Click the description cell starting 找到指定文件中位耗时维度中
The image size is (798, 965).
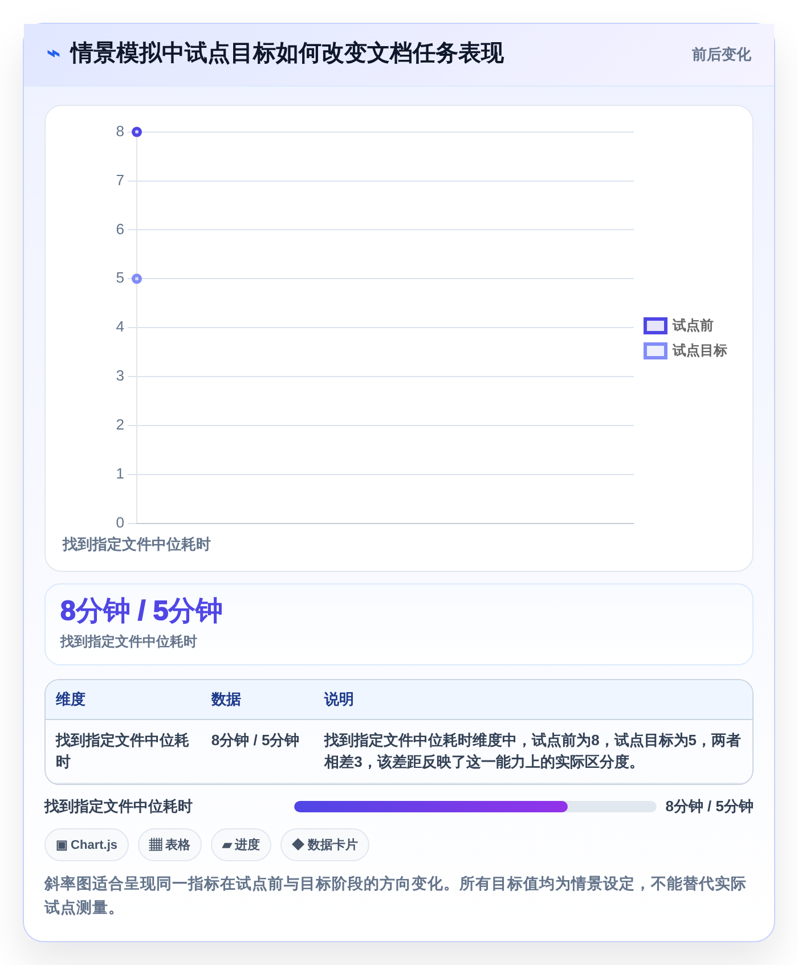(x=532, y=751)
